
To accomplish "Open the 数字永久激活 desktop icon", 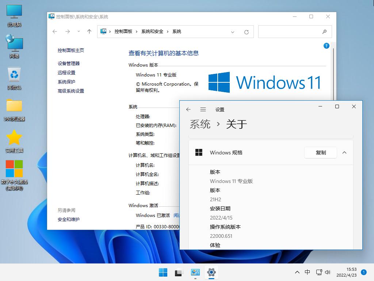I will click(x=14, y=175).
